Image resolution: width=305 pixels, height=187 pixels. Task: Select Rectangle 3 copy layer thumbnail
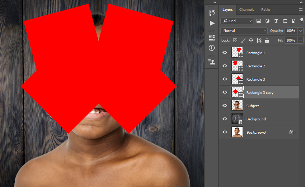237,92
